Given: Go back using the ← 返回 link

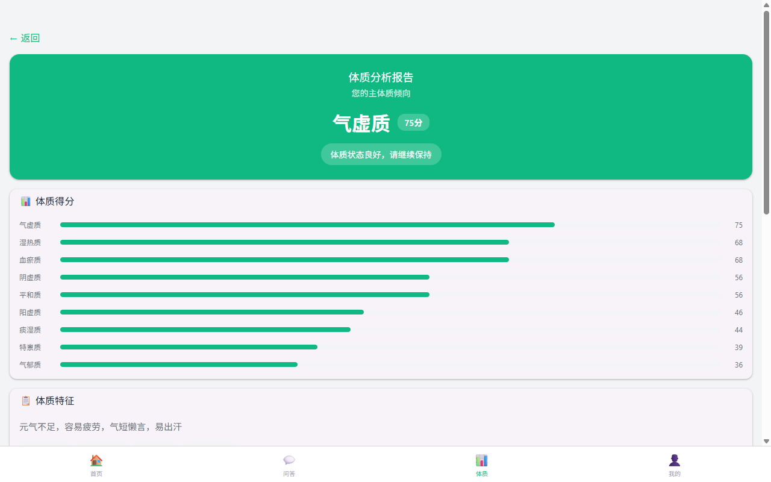Looking at the screenshot, I should click(x=25, y=38).
